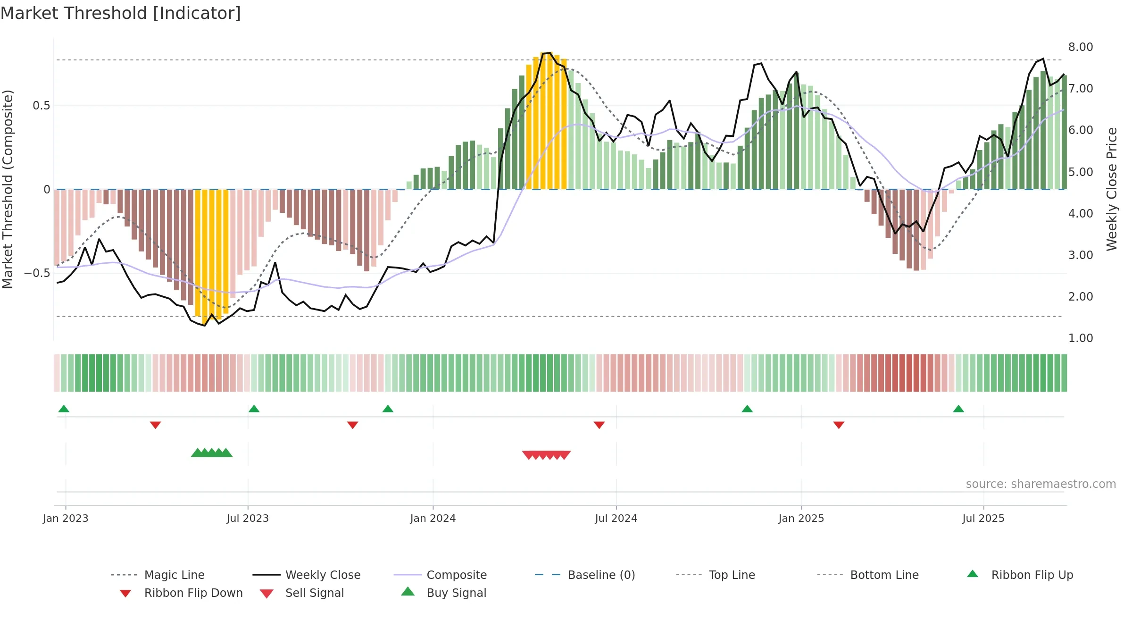Viewport: 1132px width, 637px height.
Task: Hide the Composite series via legend
Action: [440, 575]
